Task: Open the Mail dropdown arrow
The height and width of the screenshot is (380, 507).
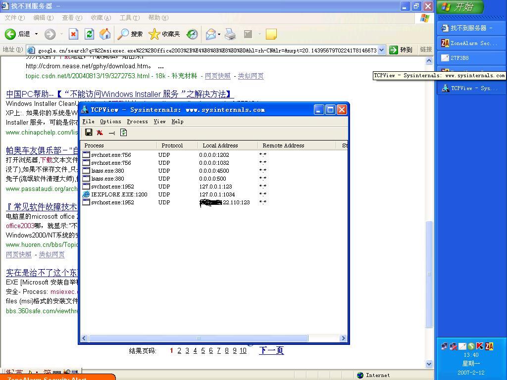Action: (x=219, y=34)
